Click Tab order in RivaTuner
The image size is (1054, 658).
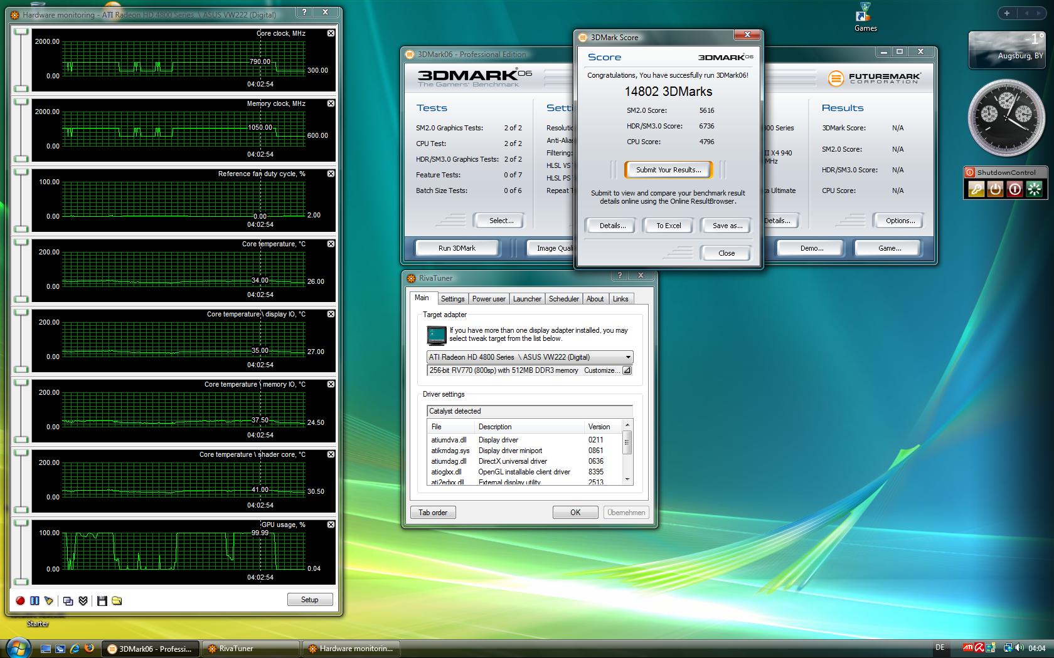433,513
